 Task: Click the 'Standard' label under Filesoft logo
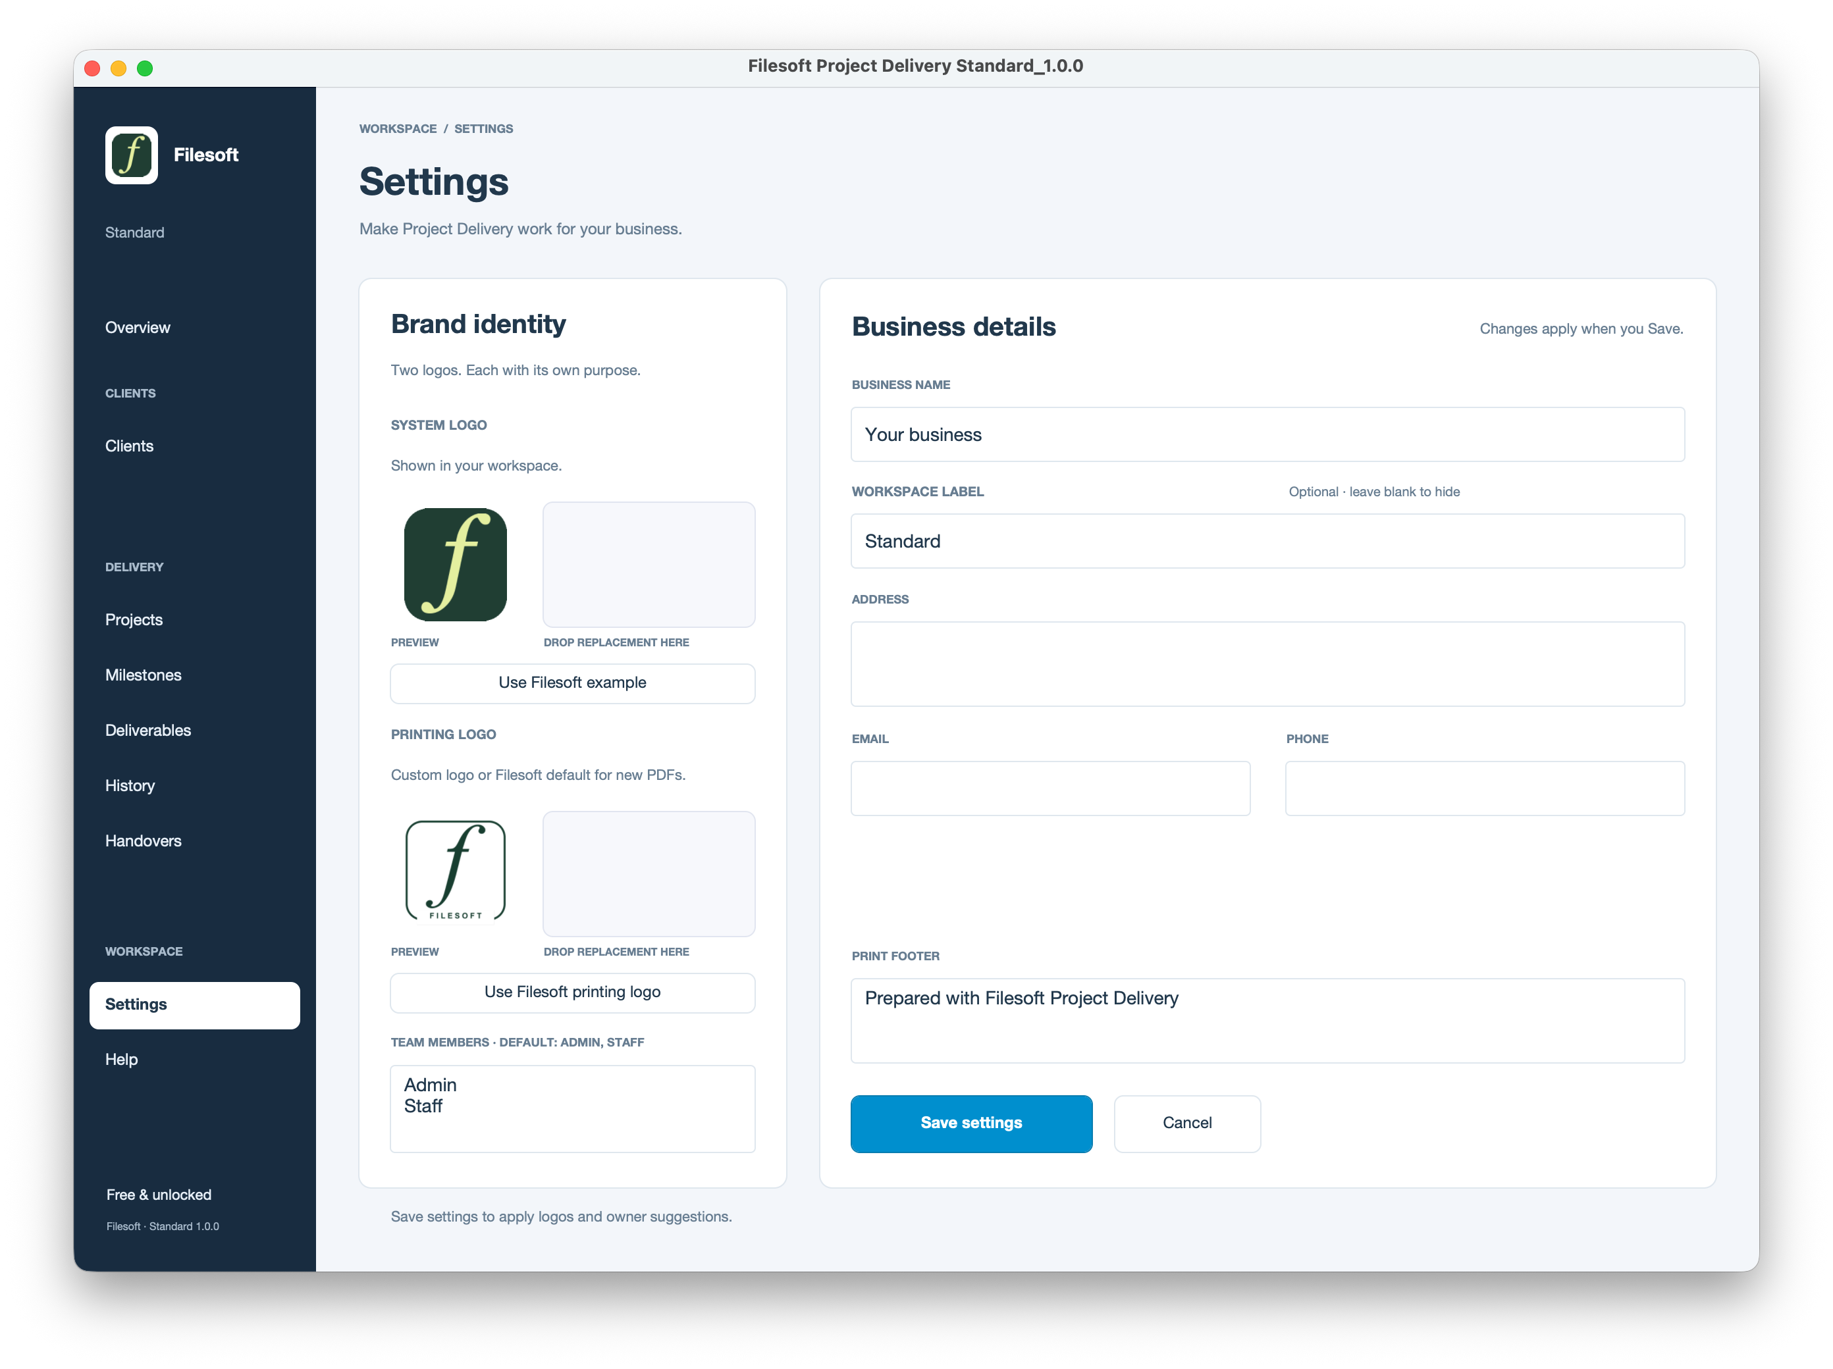135,233
